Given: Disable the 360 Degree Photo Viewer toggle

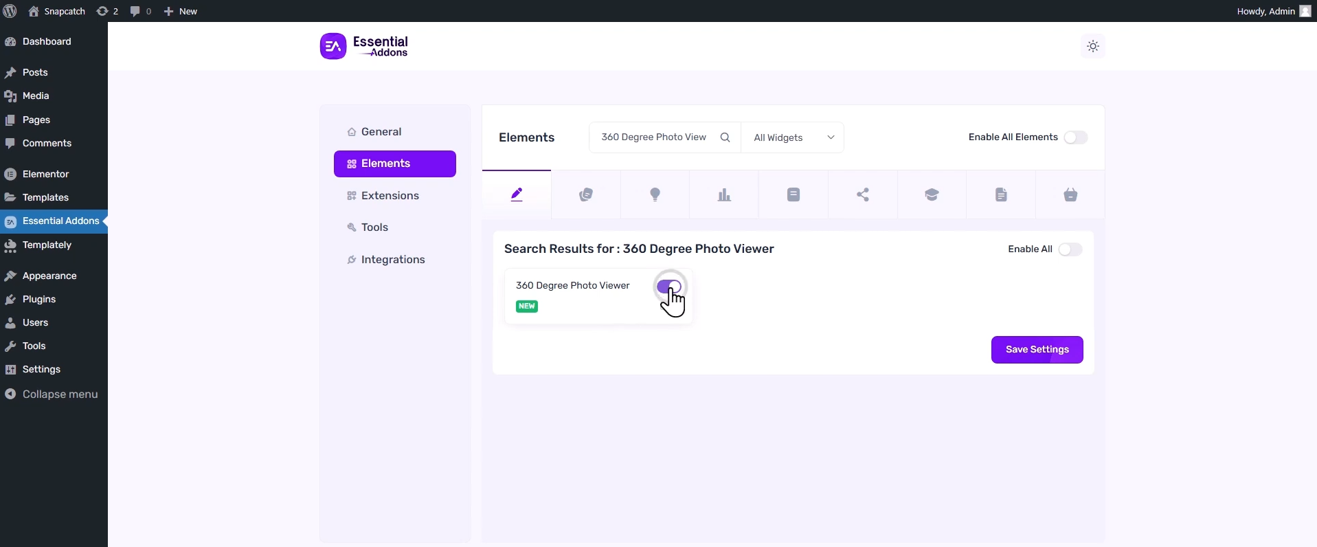Looking at the screenshot, I should 668,287.
